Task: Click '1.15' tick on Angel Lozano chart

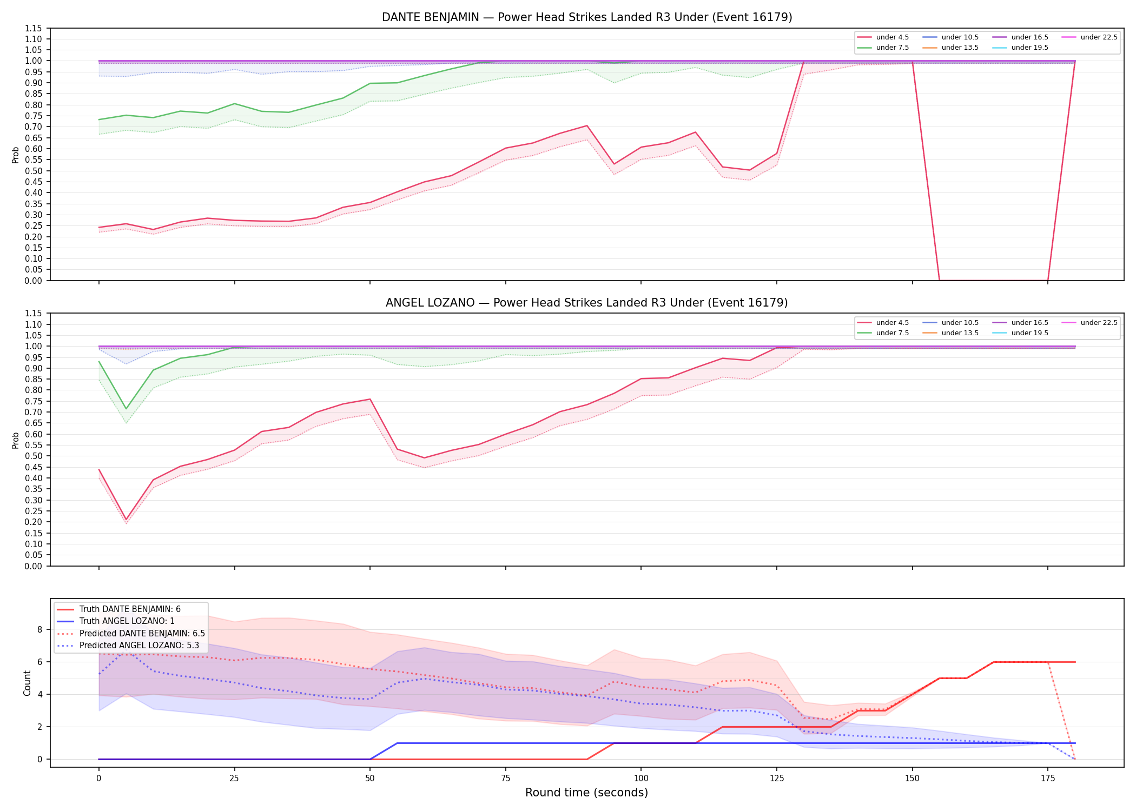Action: [x=34, y=314]
